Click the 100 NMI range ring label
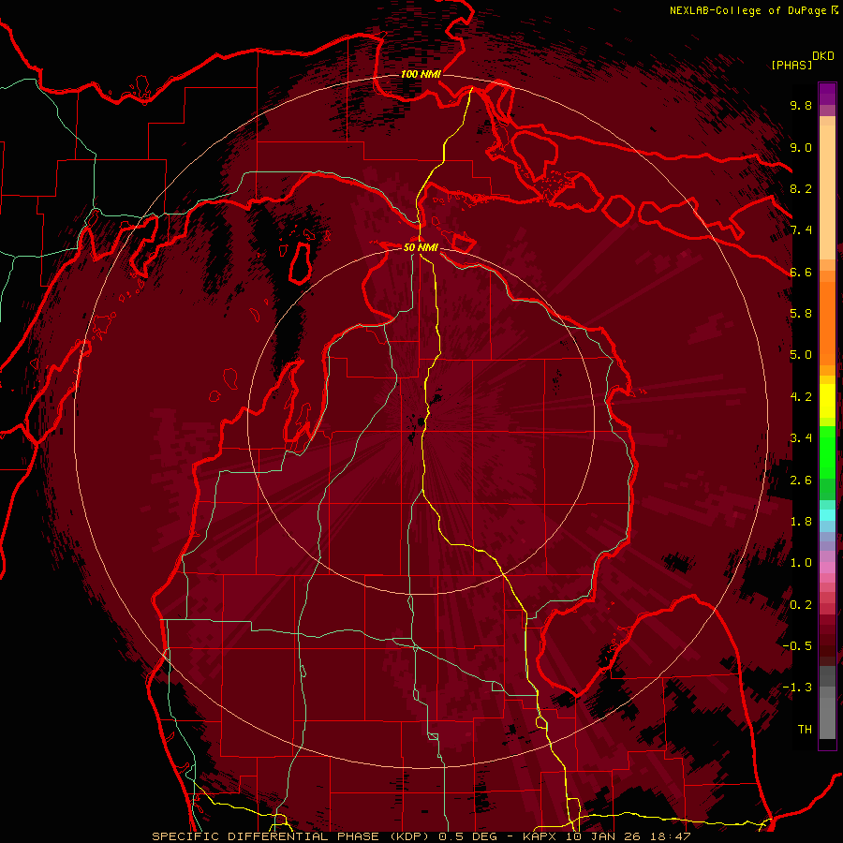Screen dimensions: 843x843 [x=421, y=74]
